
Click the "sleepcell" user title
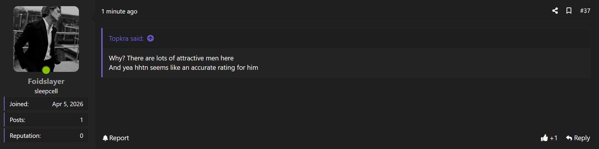46,91
